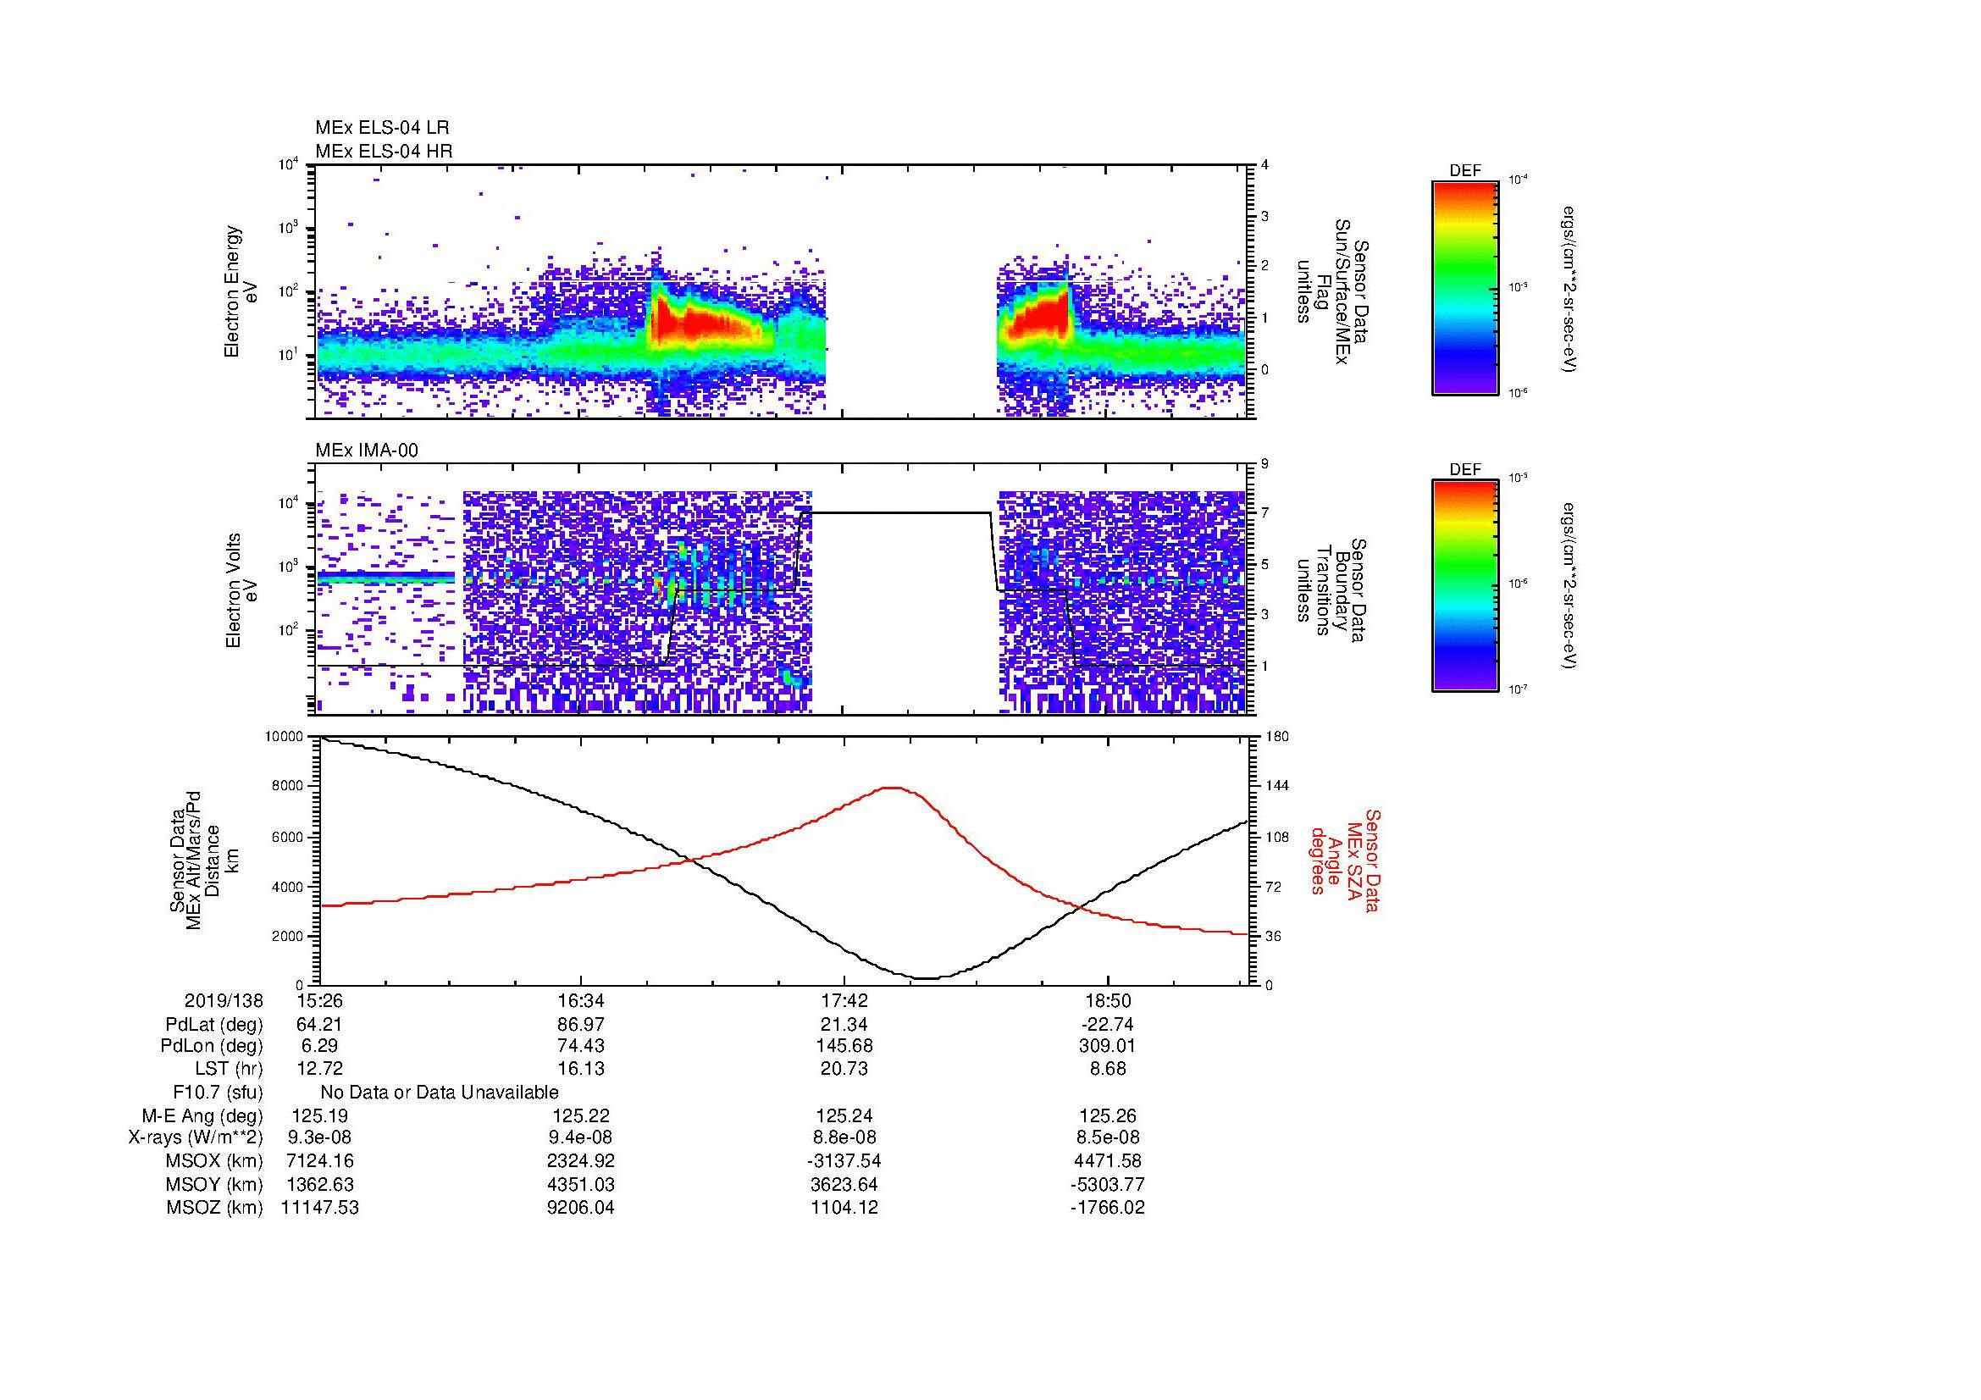1981x1400 pixels.
Task: Select the "MEx IMA-00" panel title
Action: click(367, 451)
